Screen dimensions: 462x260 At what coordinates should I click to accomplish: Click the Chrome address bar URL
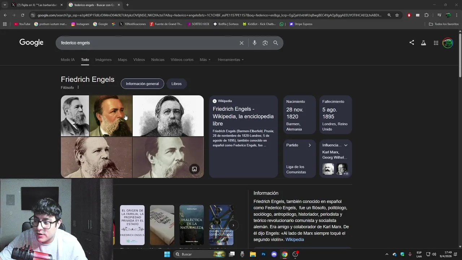tap(209, 15)
